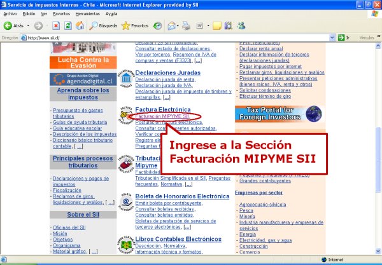Click Pagar impuestos por internet link
This screenshot has width=382, height=265.
pos(271,66)
